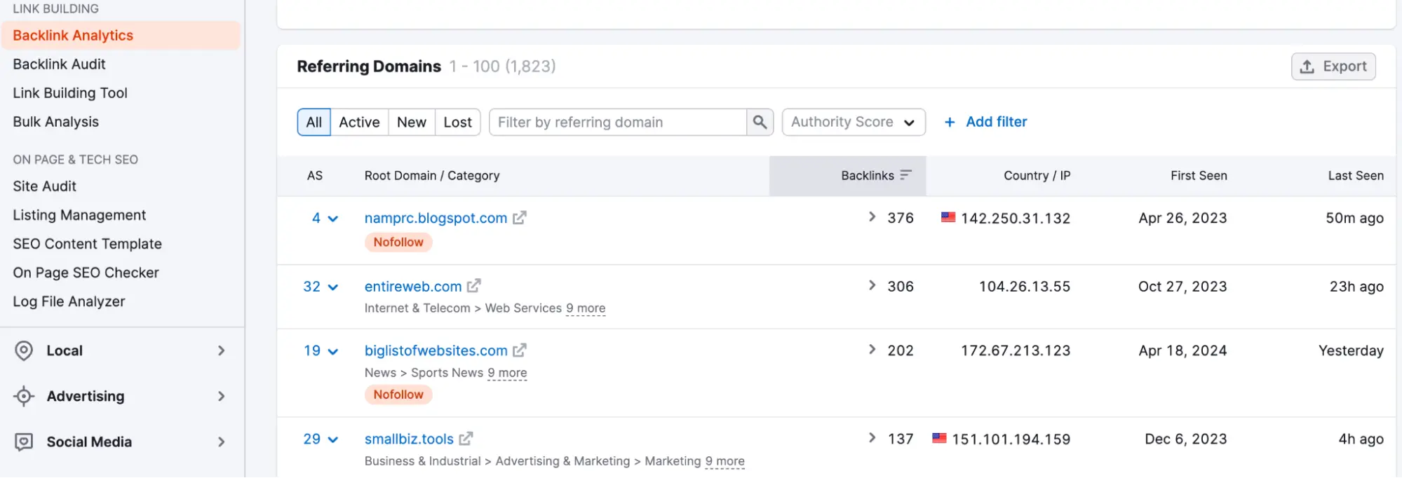Open the biglistofwebsites.com domain link

click(x=436, y=350)
